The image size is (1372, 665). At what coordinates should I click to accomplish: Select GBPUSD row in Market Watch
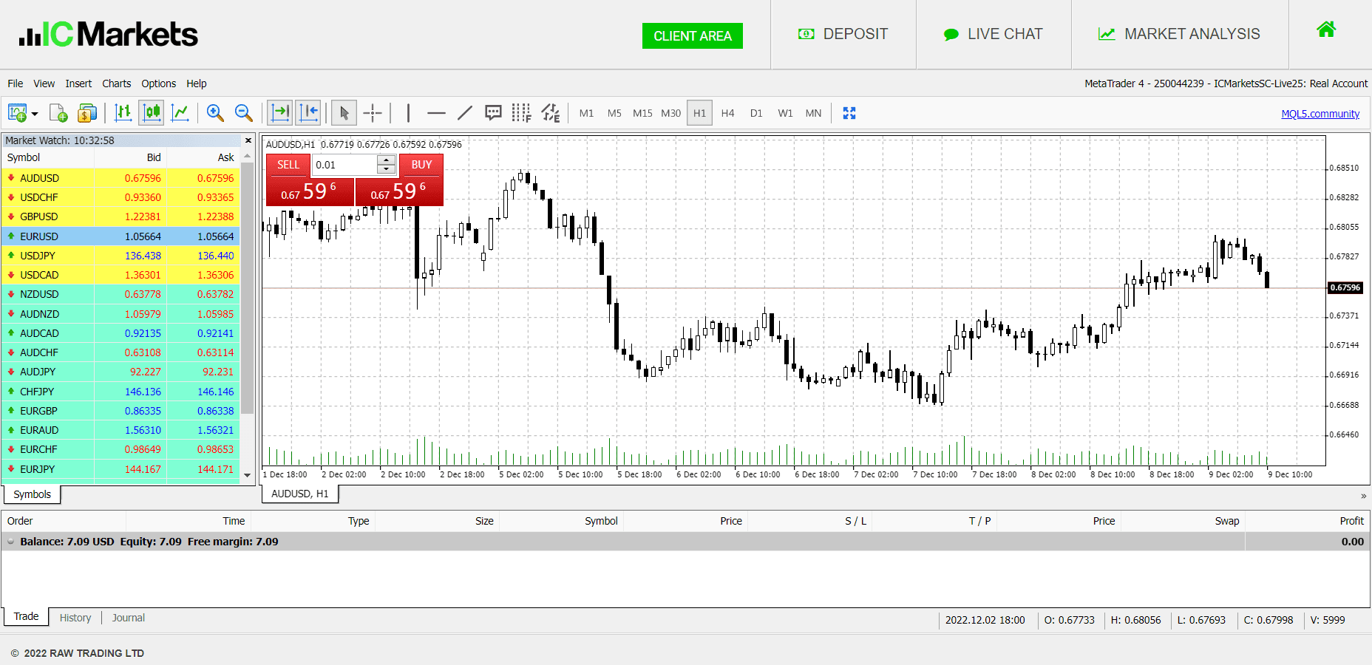click(x=120, y=216)
